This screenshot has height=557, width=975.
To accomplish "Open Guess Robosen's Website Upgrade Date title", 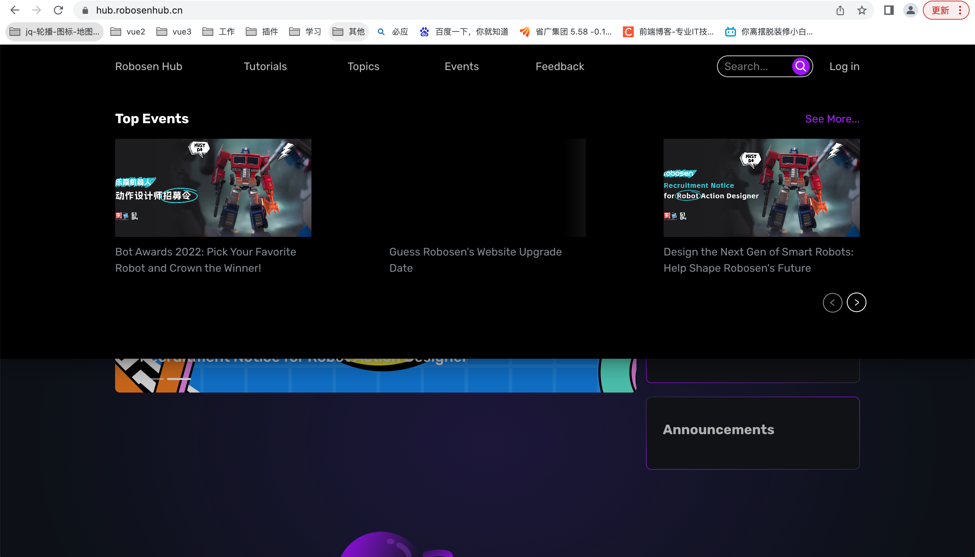I will click(475, 260).
